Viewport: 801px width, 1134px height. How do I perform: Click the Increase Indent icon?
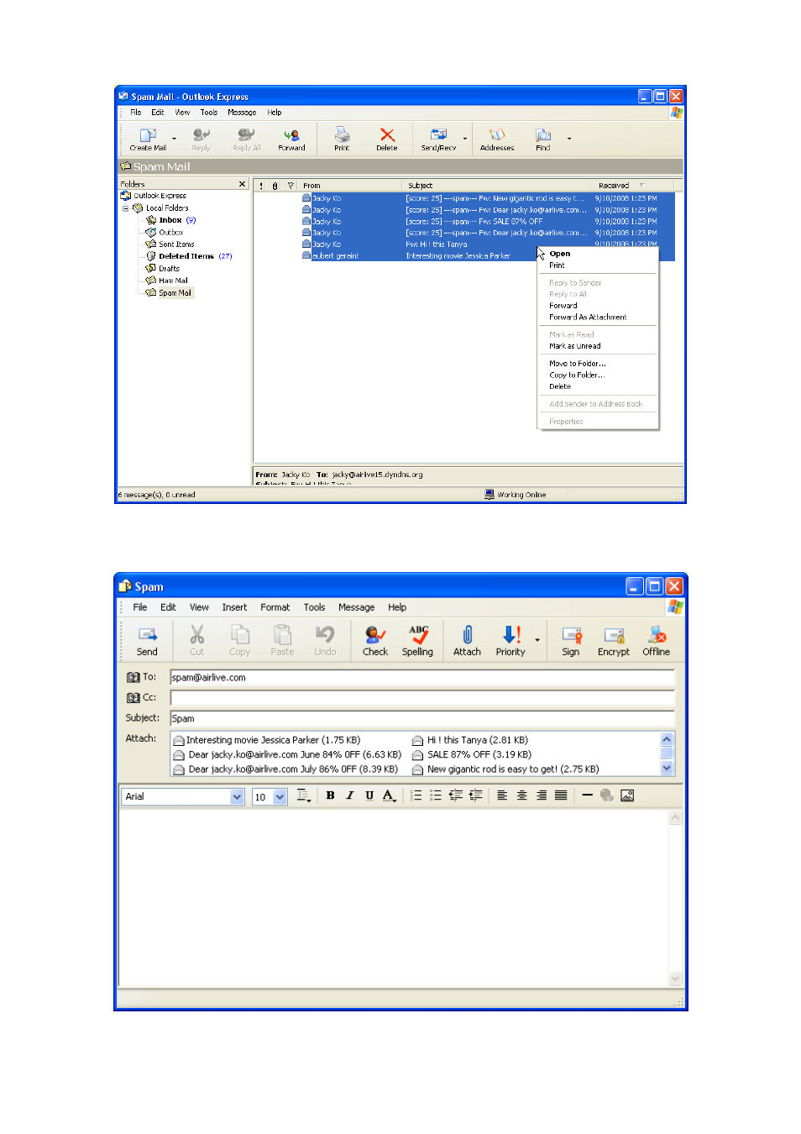pyautogui.click(x=475, y=795)
